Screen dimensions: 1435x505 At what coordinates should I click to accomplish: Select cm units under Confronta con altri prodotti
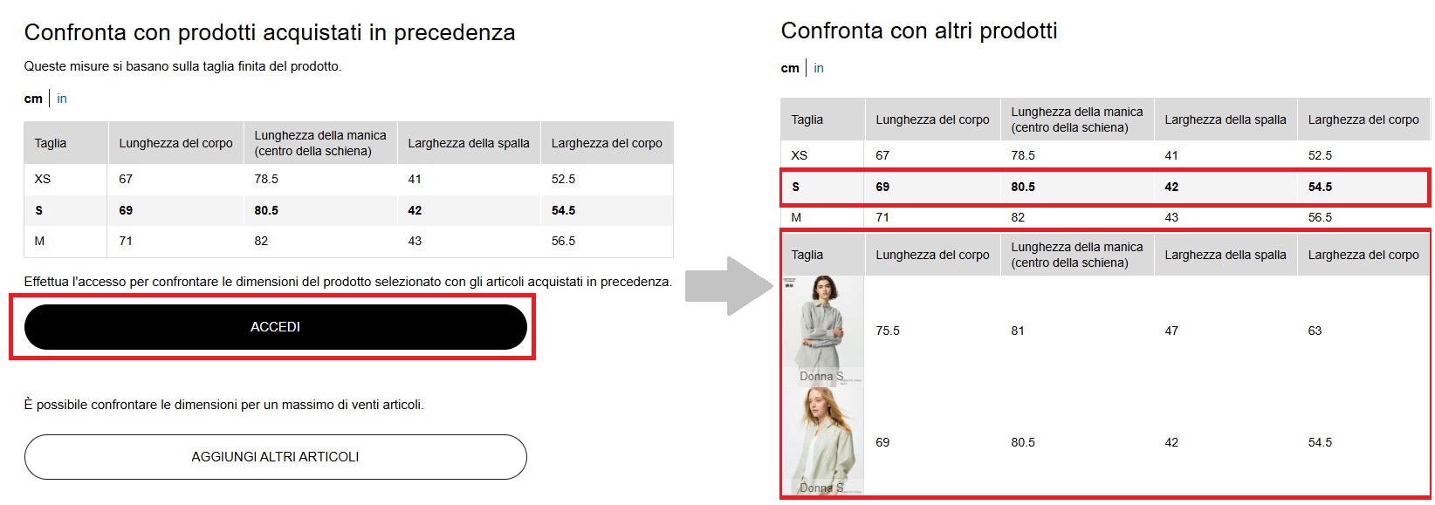pos(790,68)
